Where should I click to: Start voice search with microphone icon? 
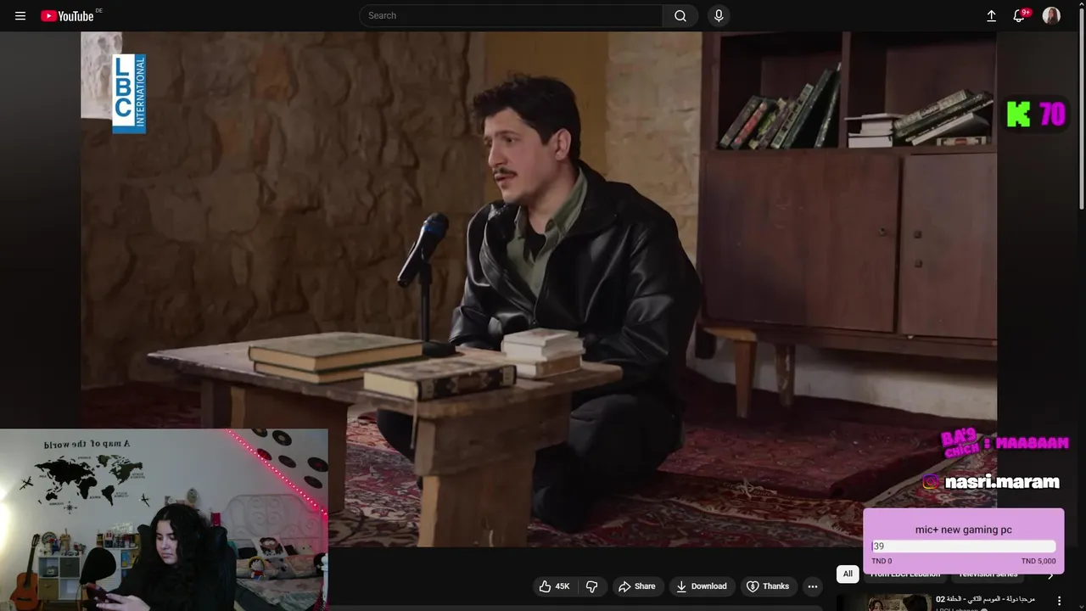click(719, 15)
